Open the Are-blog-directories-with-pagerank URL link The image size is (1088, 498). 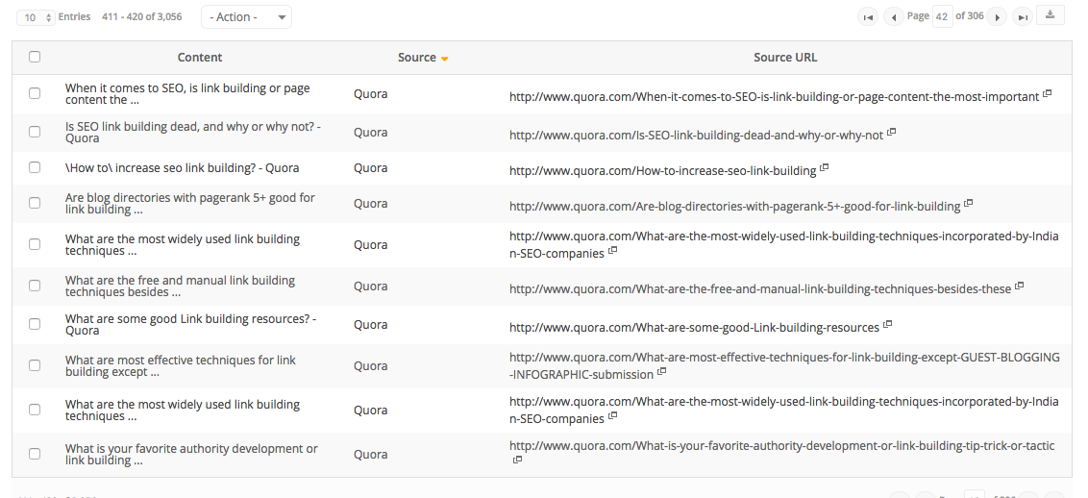[735, 206]
